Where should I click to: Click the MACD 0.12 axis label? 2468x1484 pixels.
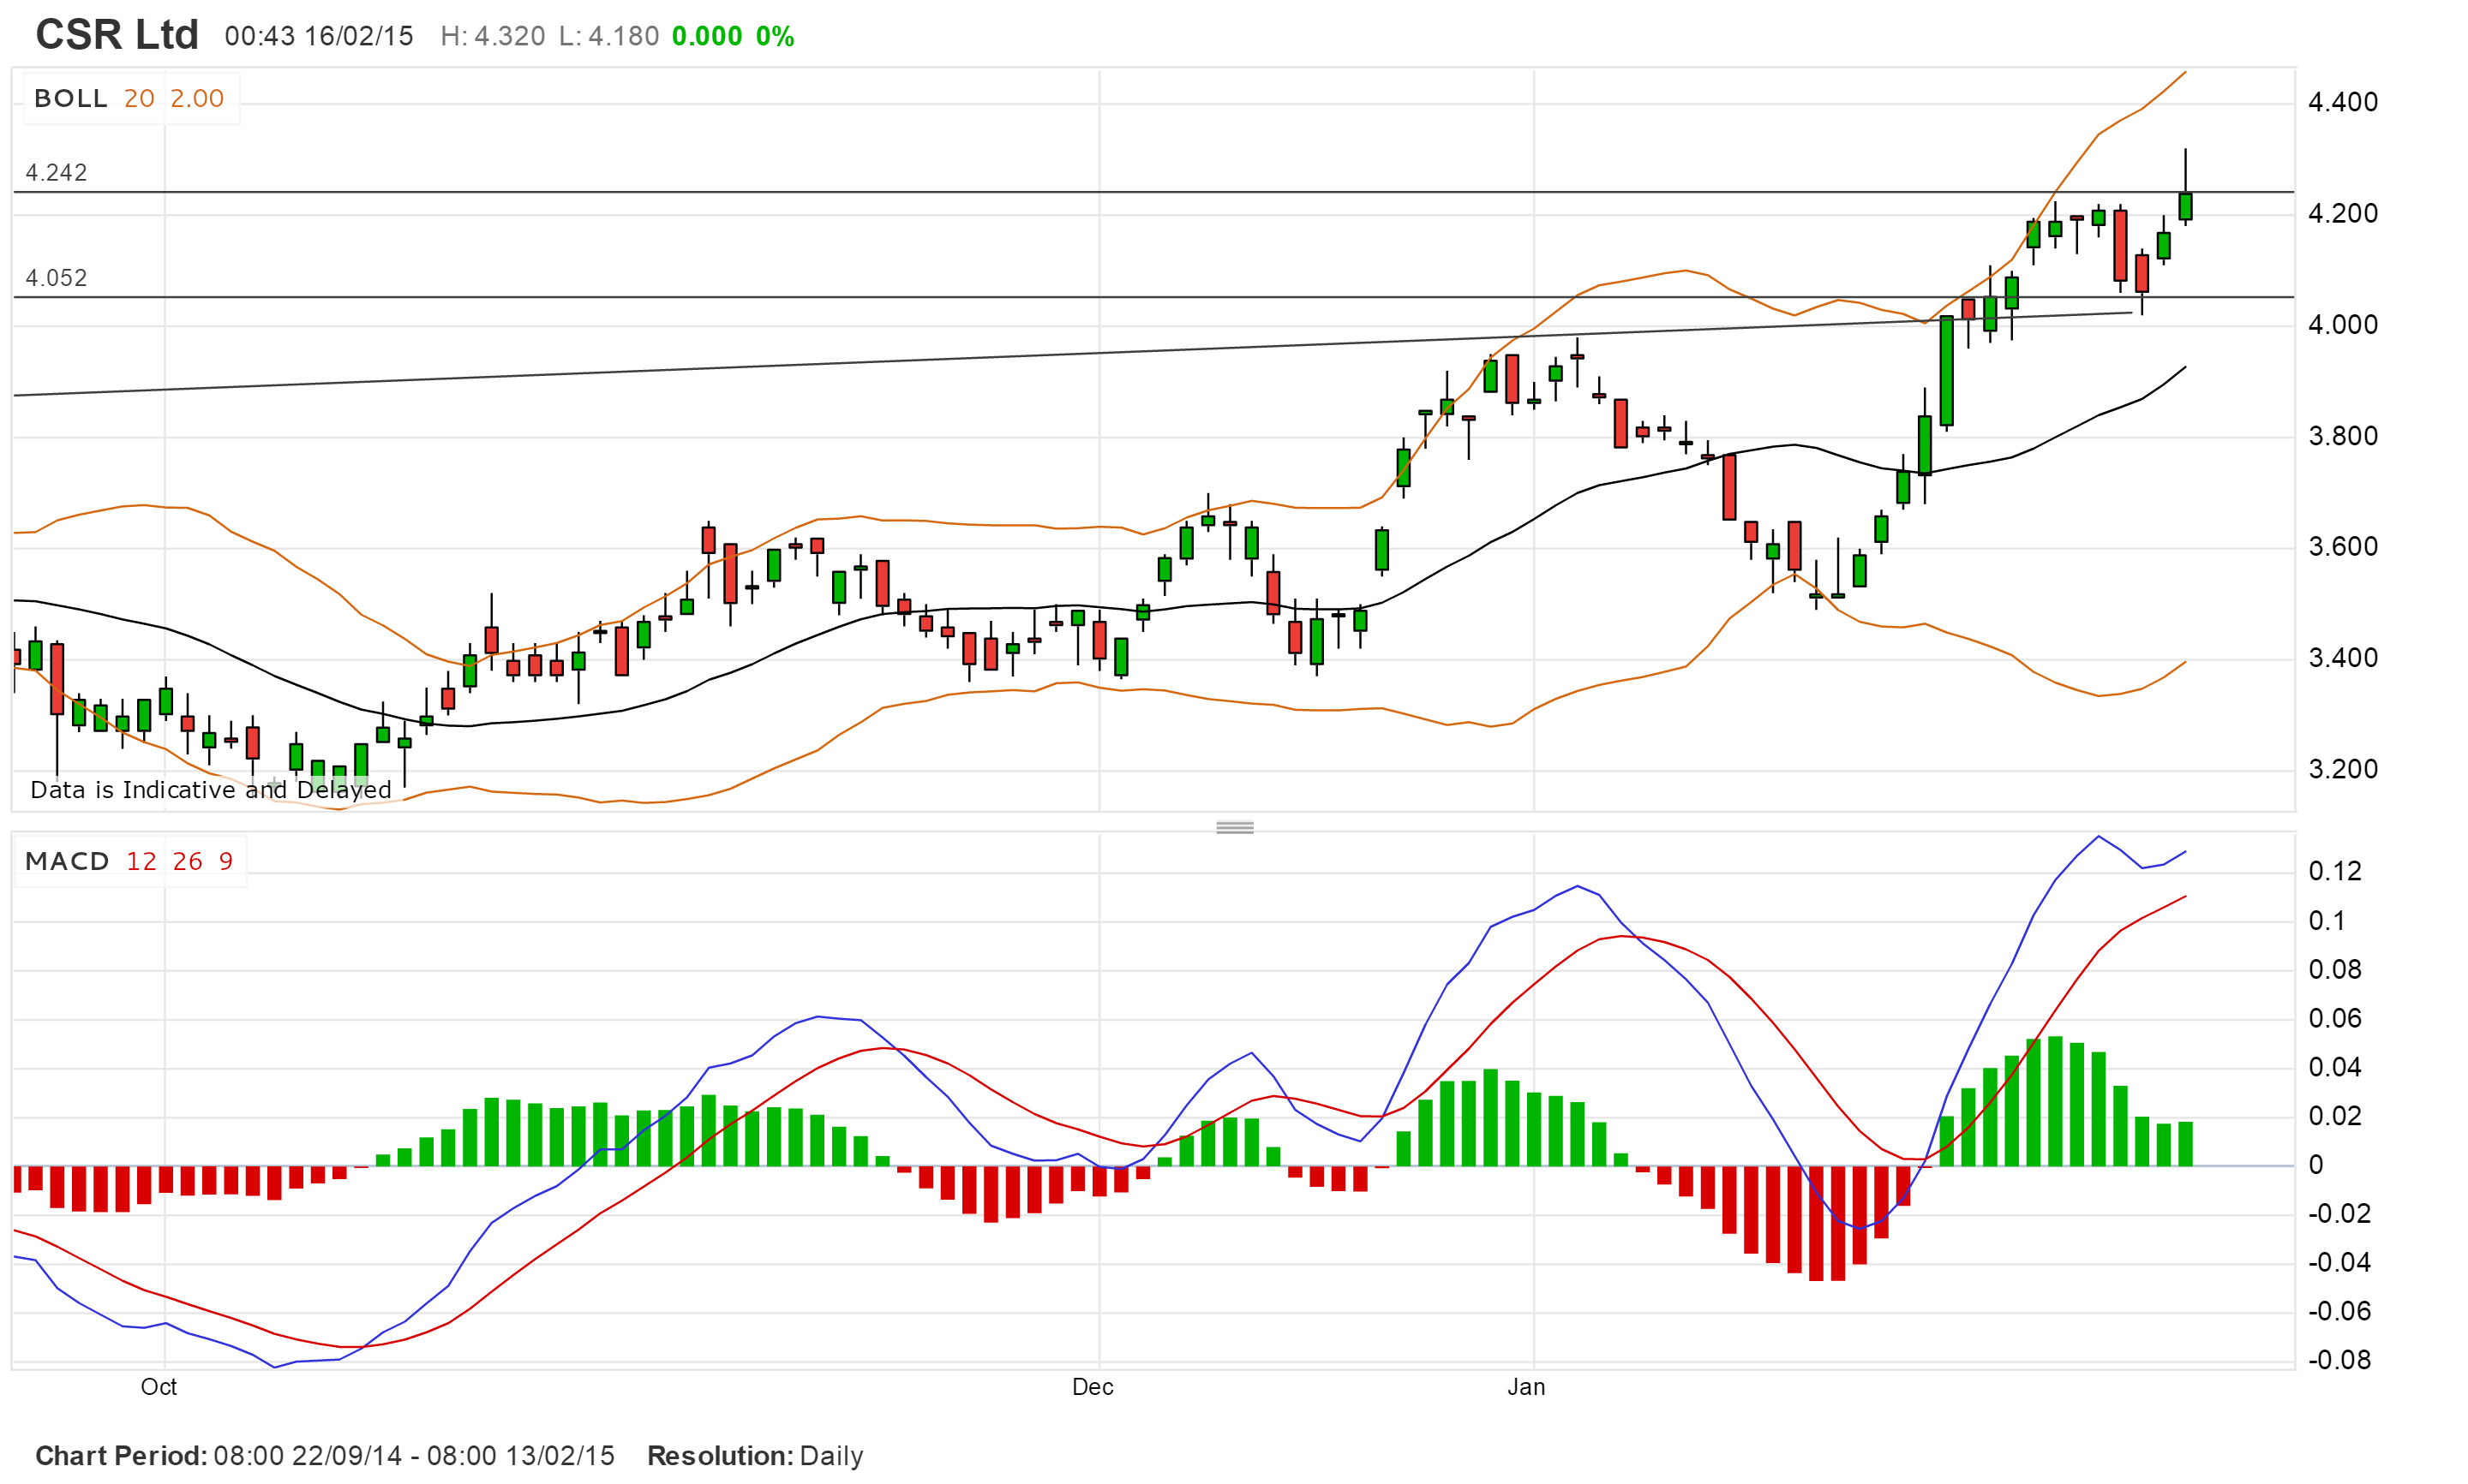(2334, 871)
